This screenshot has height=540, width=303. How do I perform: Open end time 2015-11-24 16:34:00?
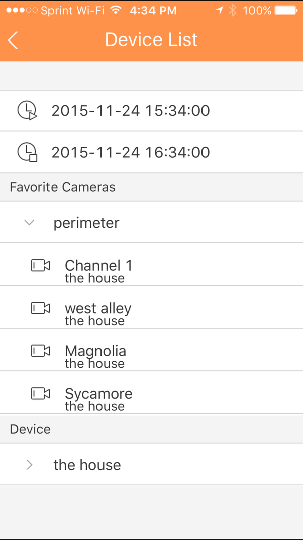tap(130, 152)
